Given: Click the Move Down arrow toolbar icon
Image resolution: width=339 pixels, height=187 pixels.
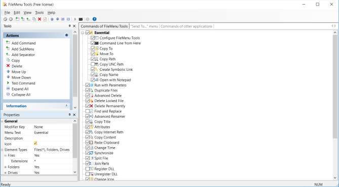Looking at the screenshot, I should tap(57, 19).
